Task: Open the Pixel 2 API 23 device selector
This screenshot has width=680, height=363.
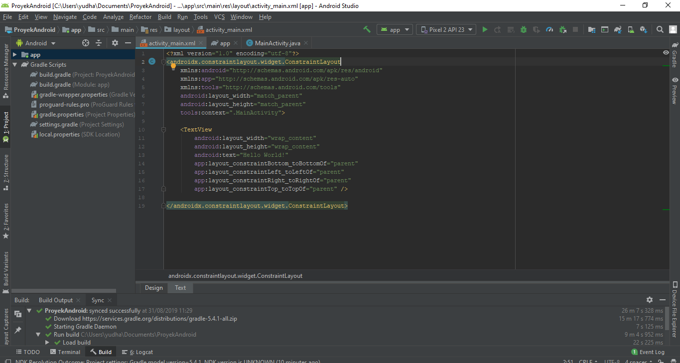Action: (446, 29)
